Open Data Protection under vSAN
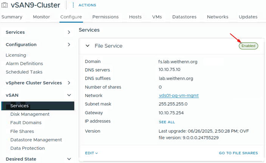The image size is (266, 163). click(28, 148)
